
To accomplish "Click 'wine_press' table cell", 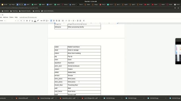I will click(61, 79).
